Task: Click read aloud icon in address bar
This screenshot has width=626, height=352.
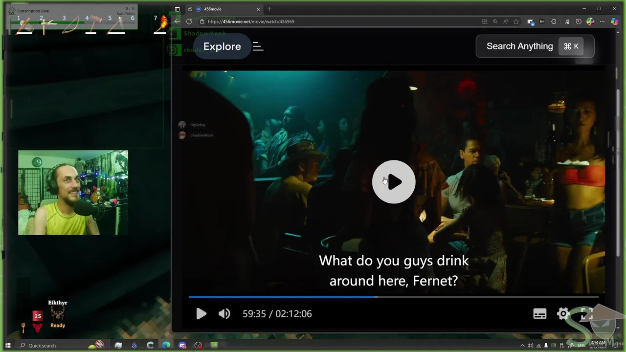Action: [x=506, y=22]
